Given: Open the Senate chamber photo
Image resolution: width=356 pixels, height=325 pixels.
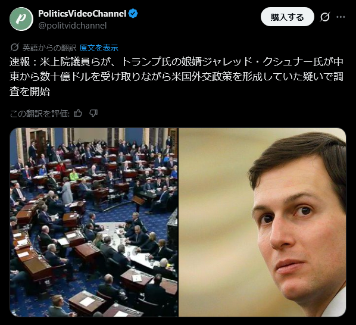Looking at the screenshot, I should (x=94, y=222).
